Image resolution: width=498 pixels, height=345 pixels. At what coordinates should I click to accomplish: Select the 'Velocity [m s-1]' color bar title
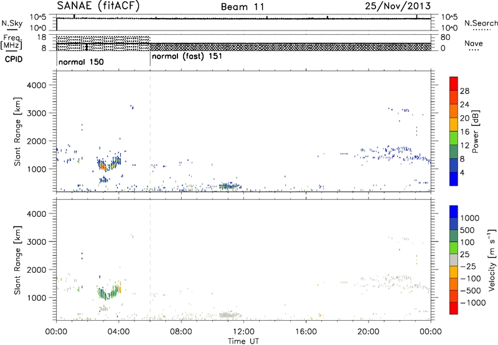coord(492,260)
